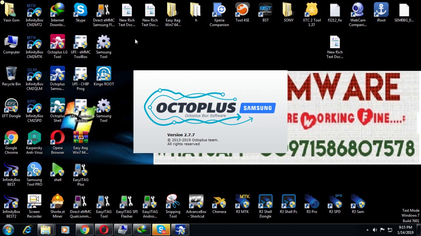
Task: Open Direct eMMC Samsung Flasher shortcut
Action: tap(104, 15)
